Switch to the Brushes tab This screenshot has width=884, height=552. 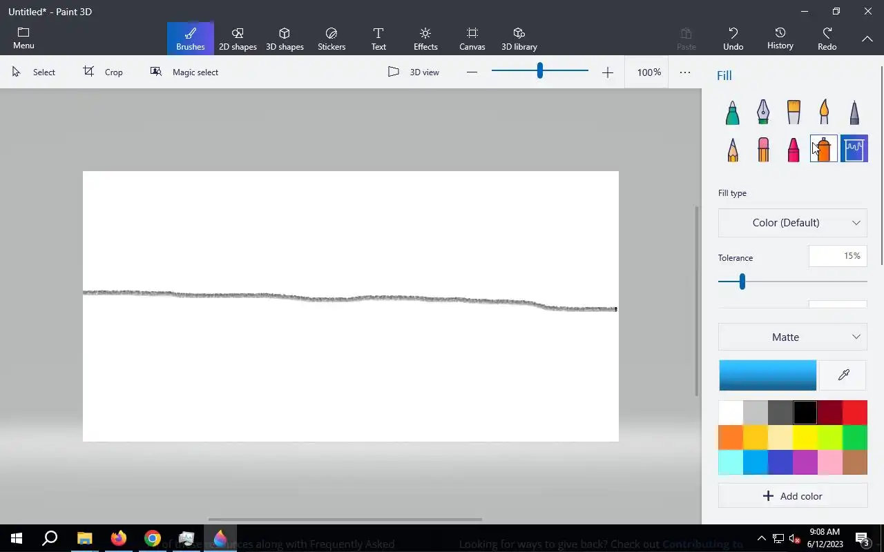click(191, 39)
